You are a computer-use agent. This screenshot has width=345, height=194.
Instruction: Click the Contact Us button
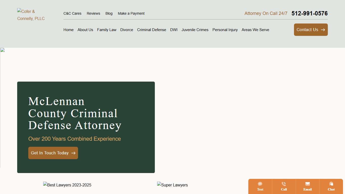[311, 30]
